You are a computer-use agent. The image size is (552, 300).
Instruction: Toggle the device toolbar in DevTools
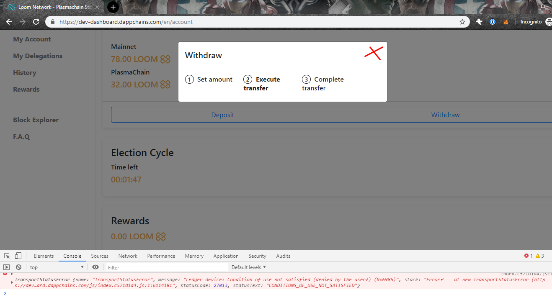[x=17, y=256]
